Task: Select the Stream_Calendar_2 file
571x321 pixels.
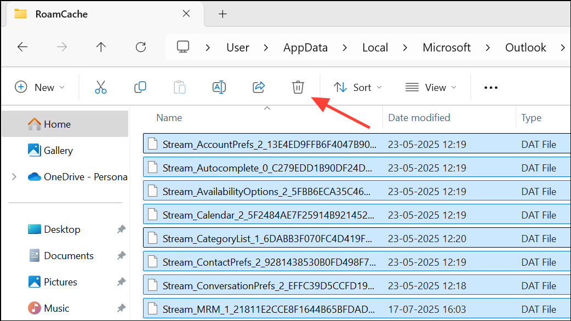Action: (x=357, y=215)
